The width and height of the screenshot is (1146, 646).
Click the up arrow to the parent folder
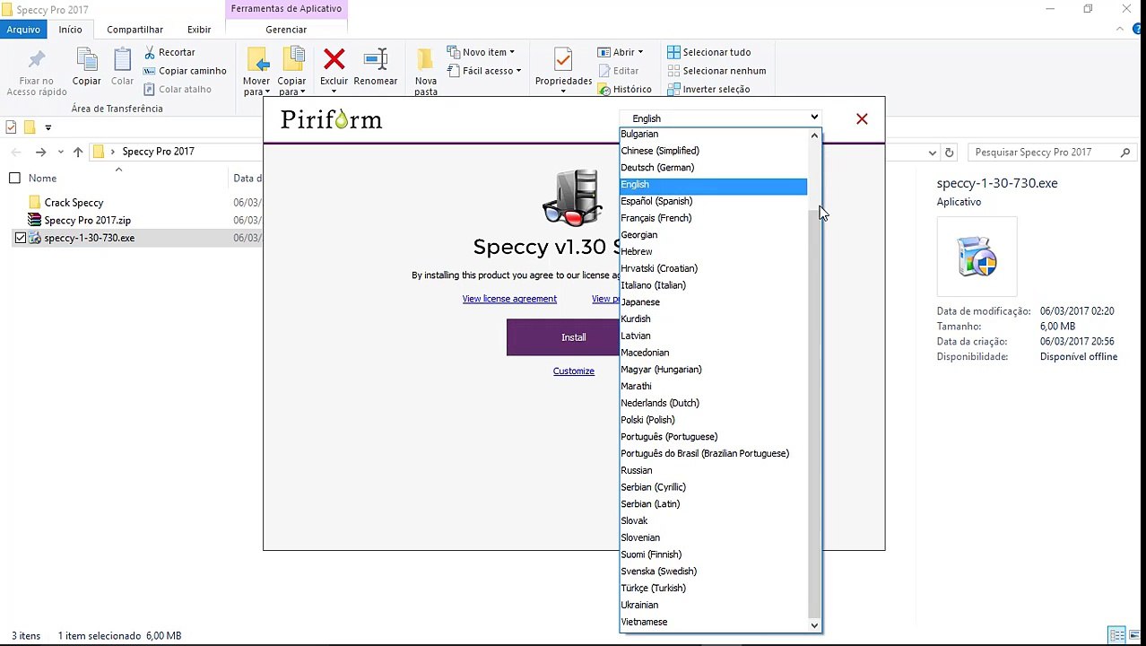pyautogui.click(x=78, y=152)
